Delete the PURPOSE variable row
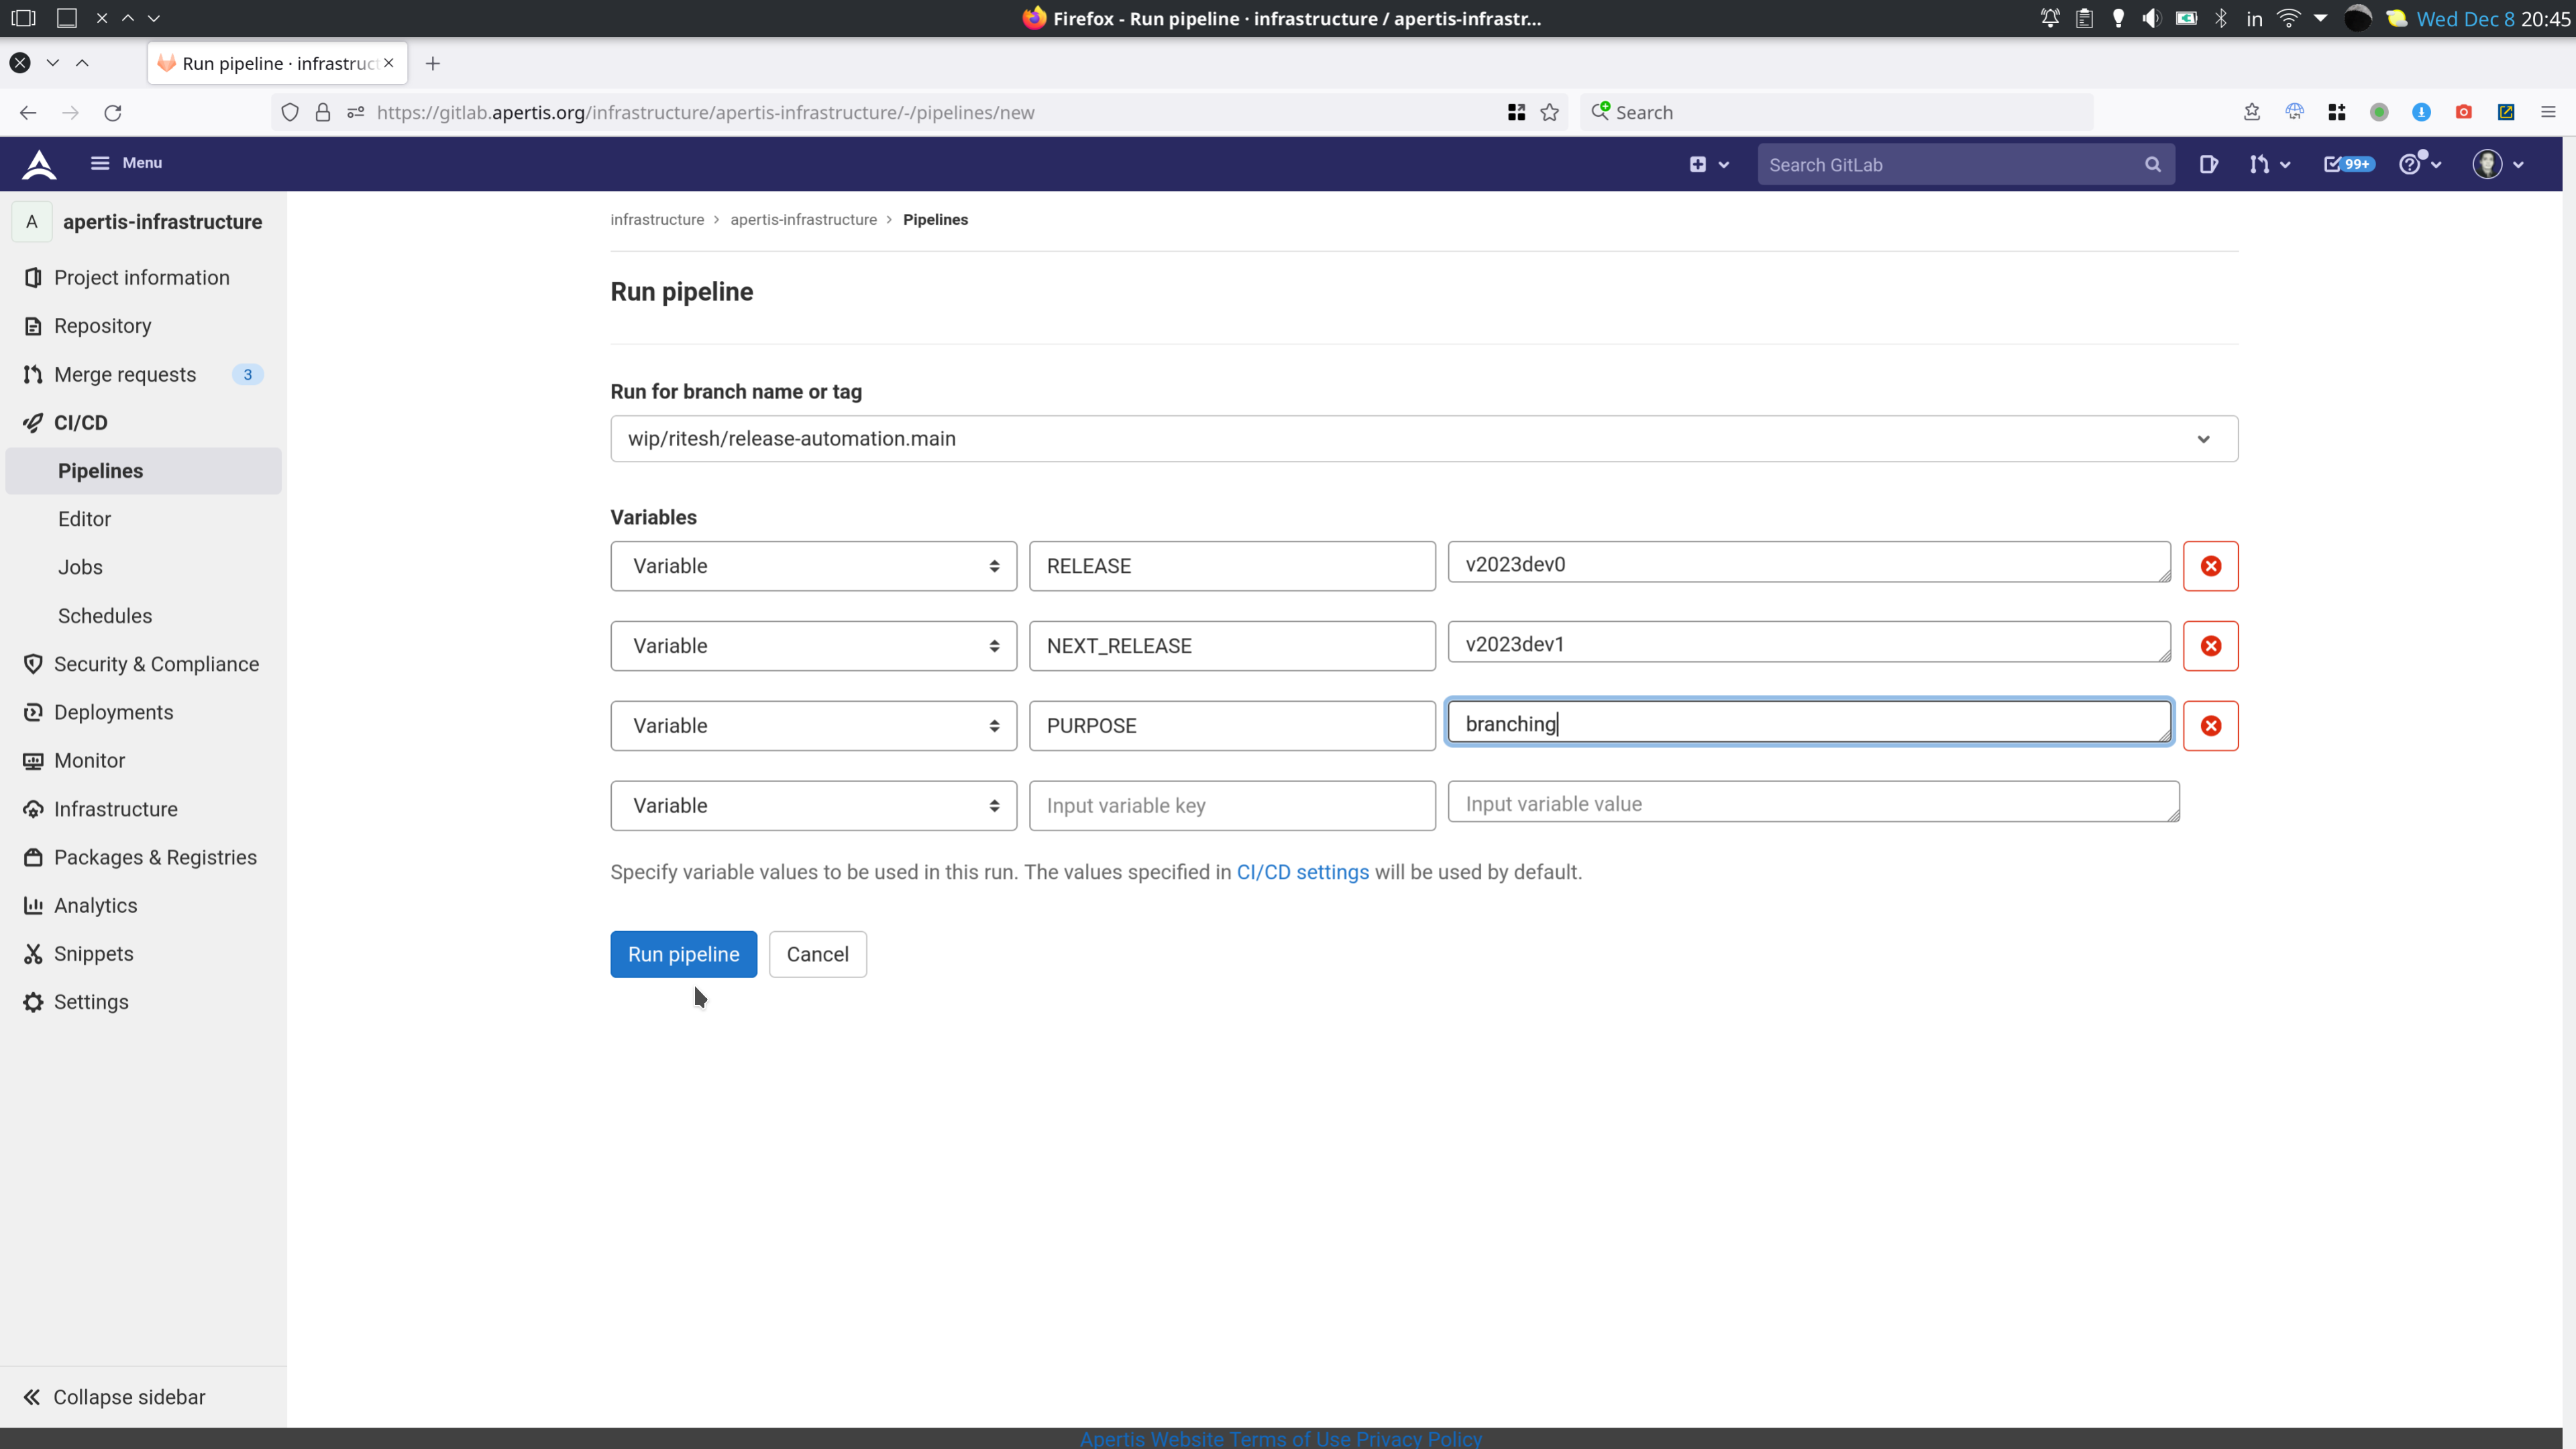Screen dimensions: 2576x1449 (2210, 726)
